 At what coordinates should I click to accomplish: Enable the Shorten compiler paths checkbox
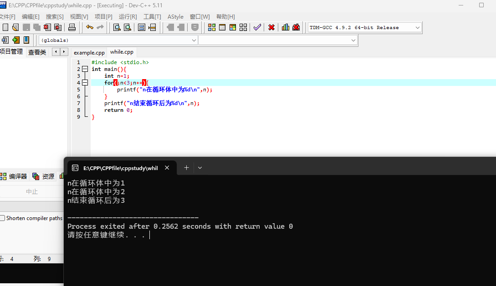pyautogui.click(x=3, y=218)
